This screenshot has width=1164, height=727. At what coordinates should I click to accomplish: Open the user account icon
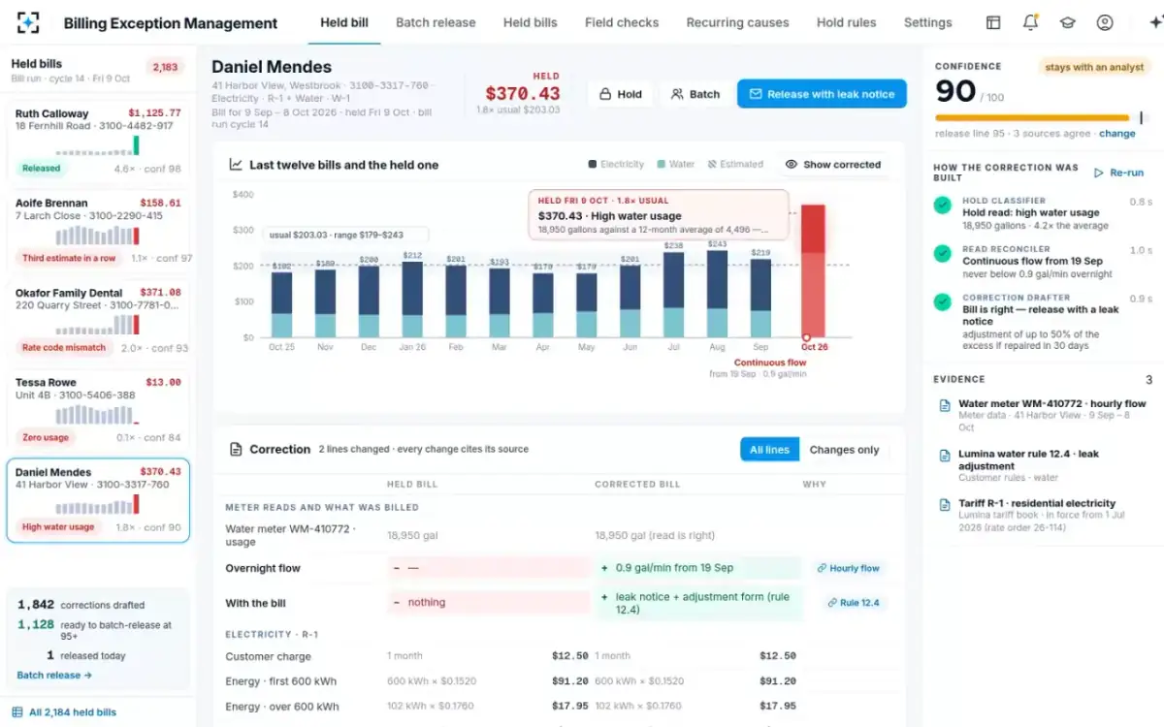click(1104, 22)
